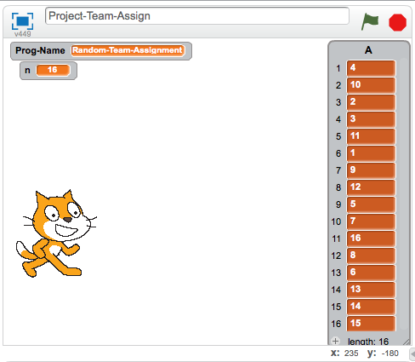This screenshot has height=362, width=415.
Task: Select list A item 14 with value 13
Action: (371, 290)
